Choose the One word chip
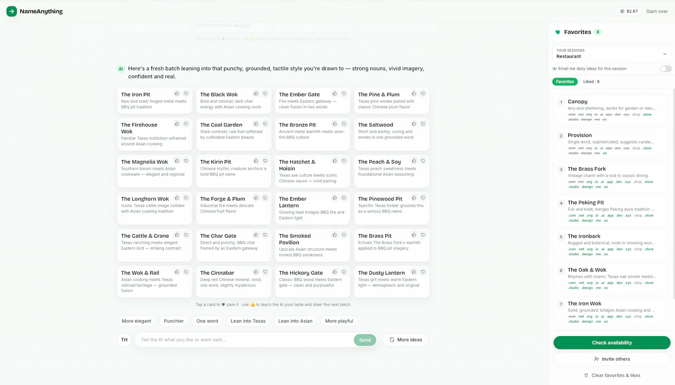This screenshot has height=385, width=675. (x=207, y=321)
